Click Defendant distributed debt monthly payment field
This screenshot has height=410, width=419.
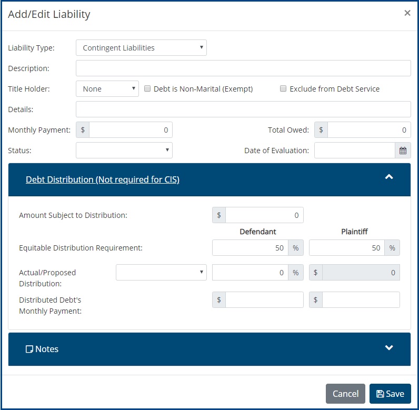click(x=264, y=299)
